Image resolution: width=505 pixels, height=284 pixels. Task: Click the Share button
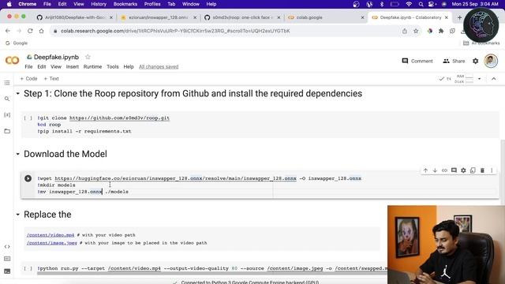454,61
